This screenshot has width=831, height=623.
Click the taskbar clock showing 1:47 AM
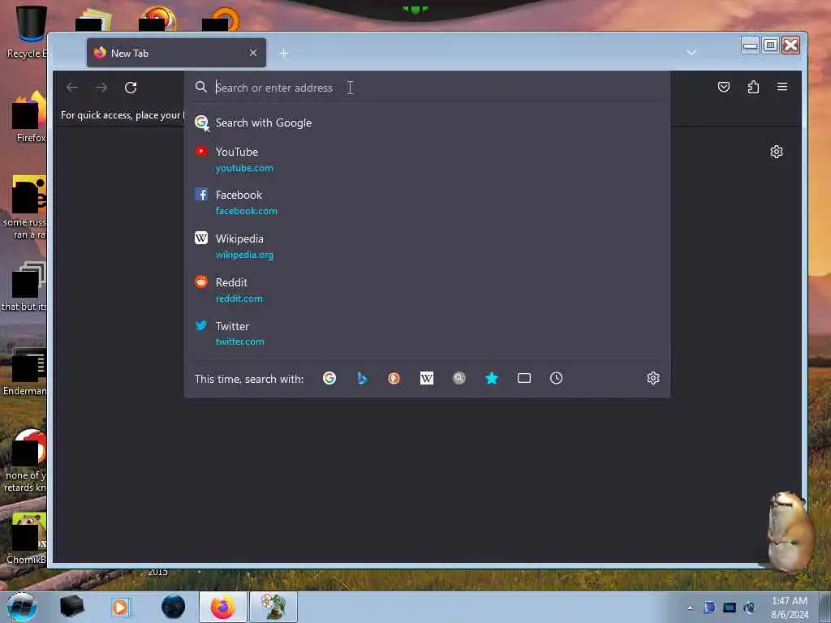pos(789,607)
